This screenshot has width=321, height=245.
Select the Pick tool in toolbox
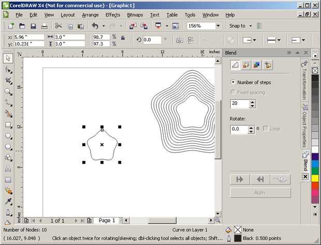[x=8, y=59]
